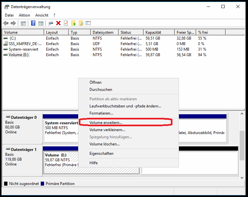The height and width of the screenshot is (197, 248).
Task: Click the show/hide console tree icon
Action: pyautogui.click(x=23, y=23)
